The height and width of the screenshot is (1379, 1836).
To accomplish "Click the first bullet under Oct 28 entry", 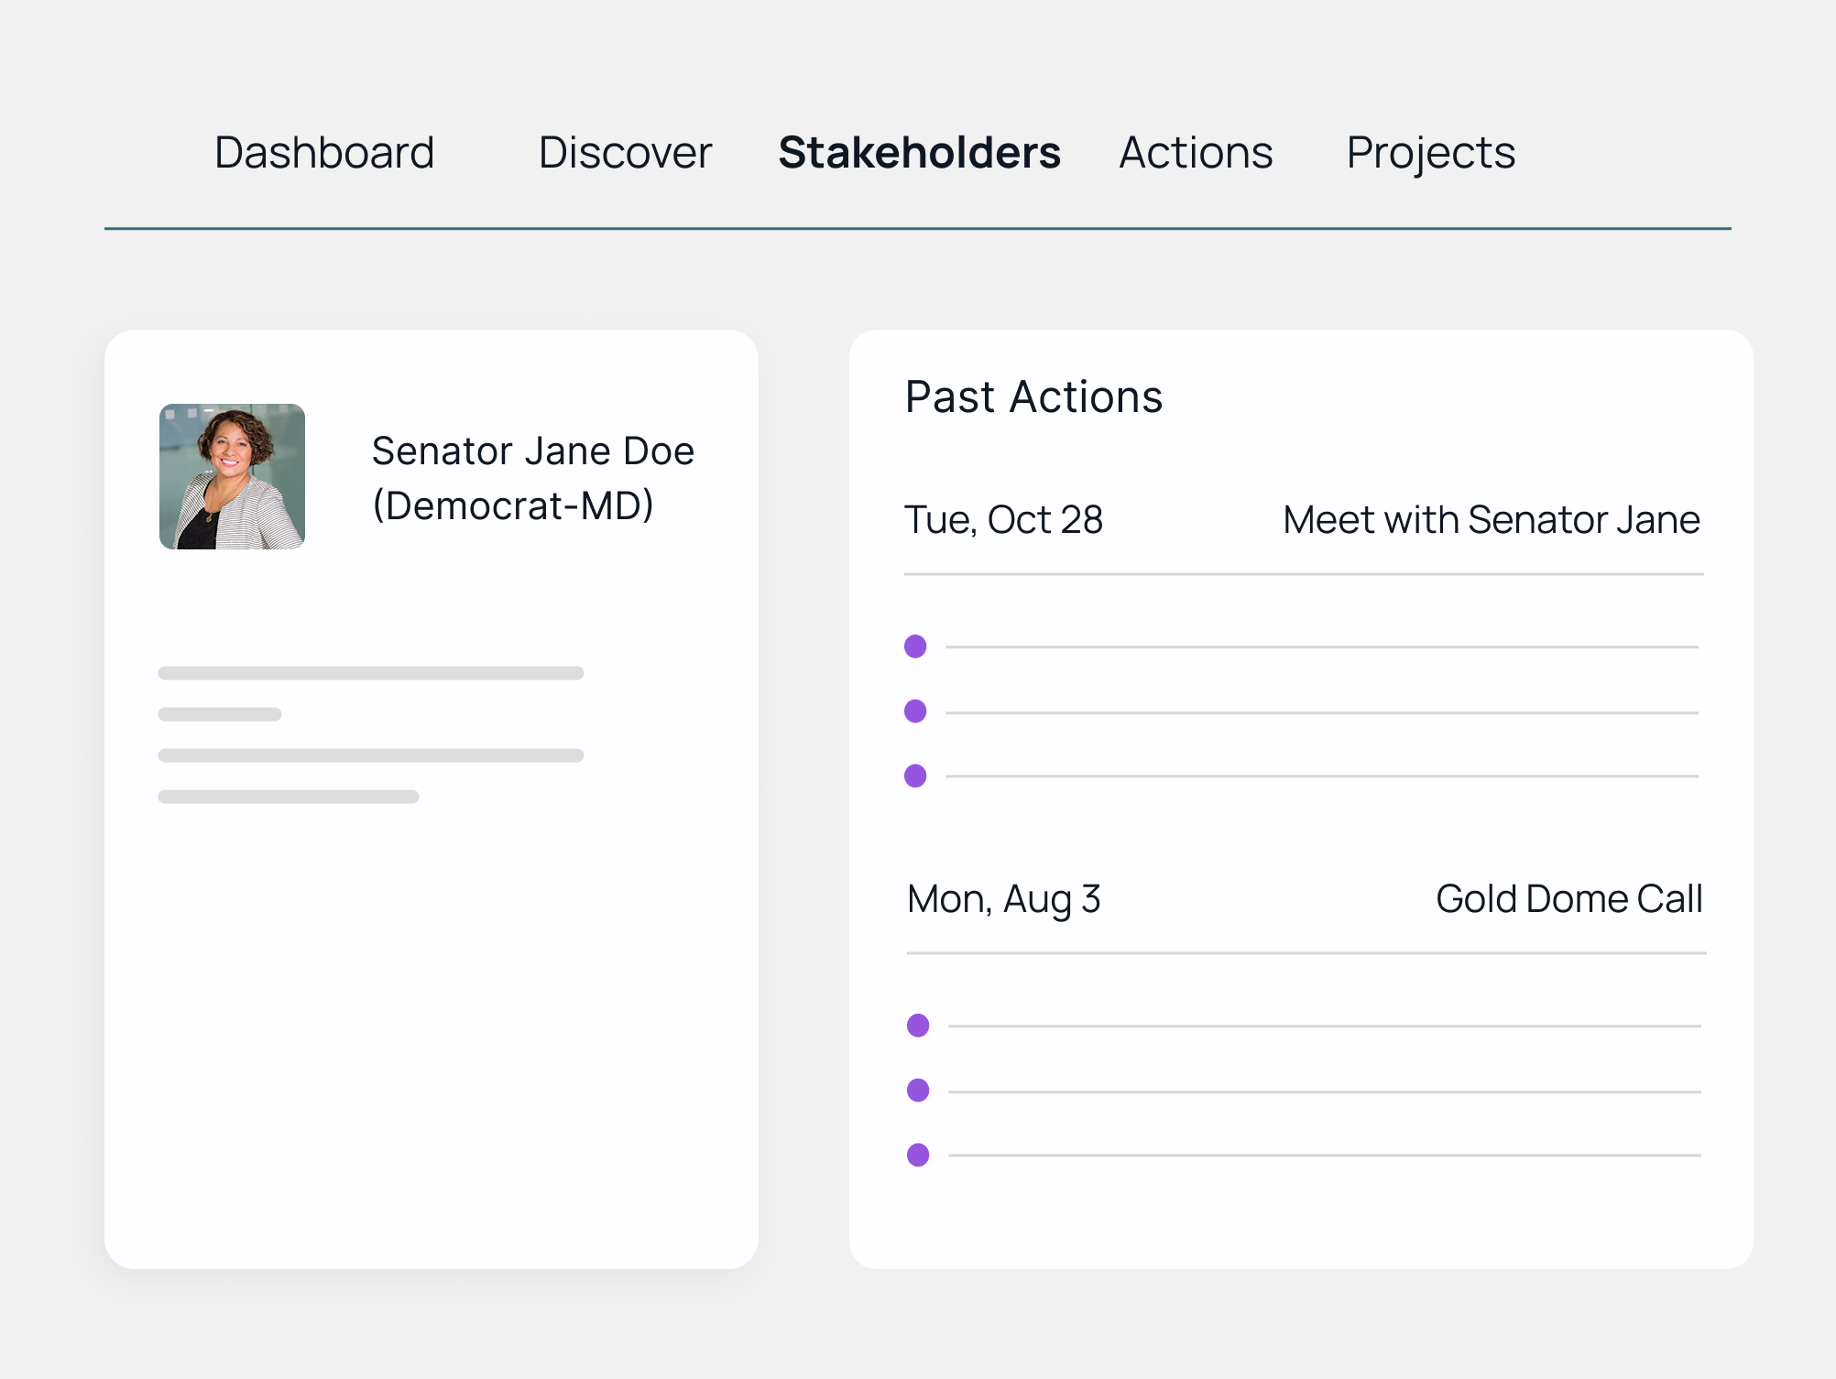I will (x=917, y=646).
